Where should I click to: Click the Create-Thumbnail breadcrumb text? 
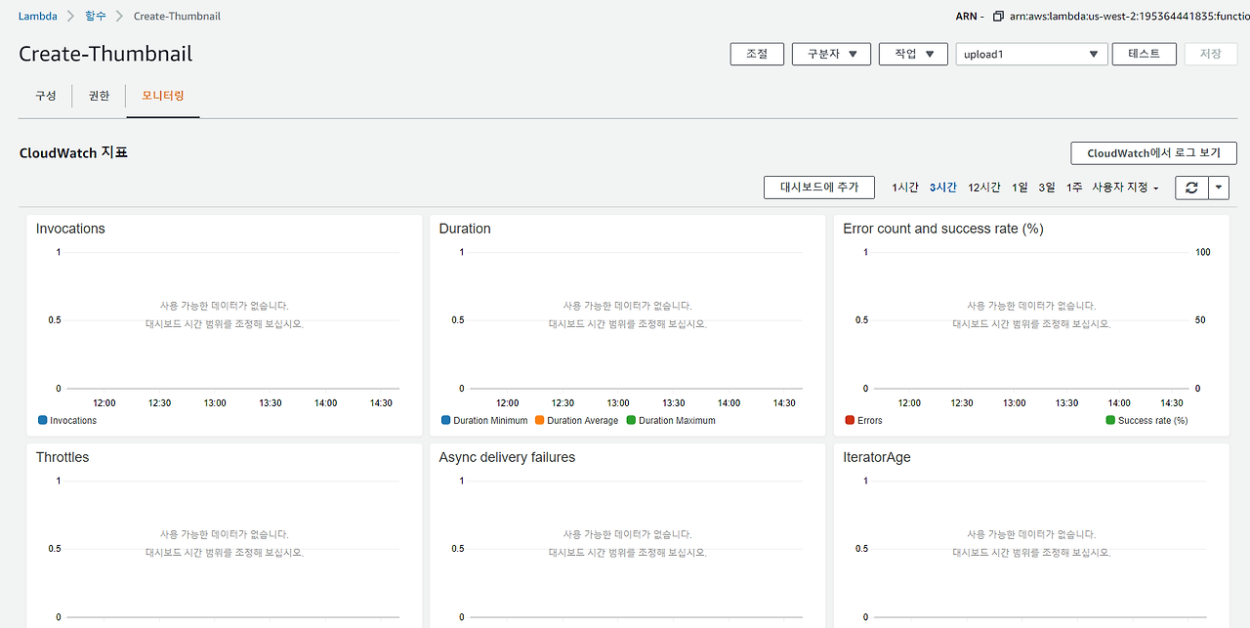coord(177,17)
